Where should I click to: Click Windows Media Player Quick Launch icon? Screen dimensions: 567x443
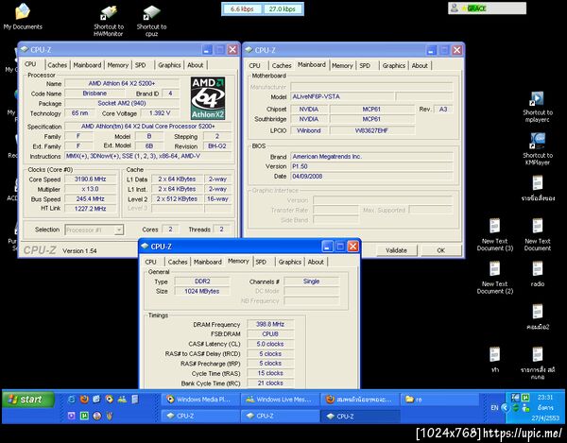point(110,399)
